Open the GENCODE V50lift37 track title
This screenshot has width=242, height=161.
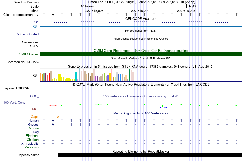click(x=141, y=19)
